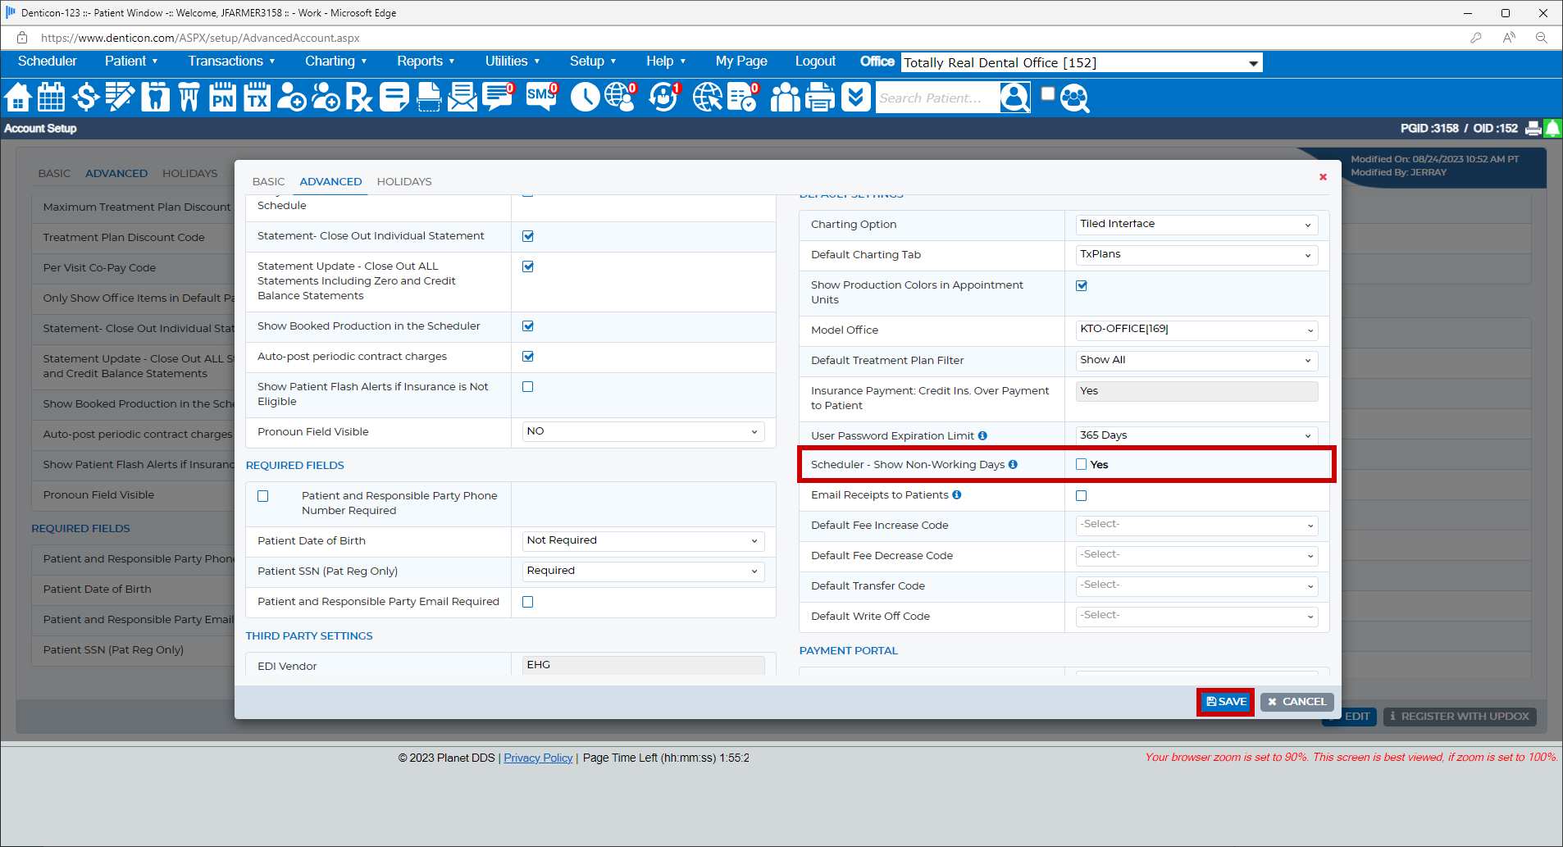1563x847 pixels.
Task: Open Default Charting Tab dropdown
Action: [1197, 254]
